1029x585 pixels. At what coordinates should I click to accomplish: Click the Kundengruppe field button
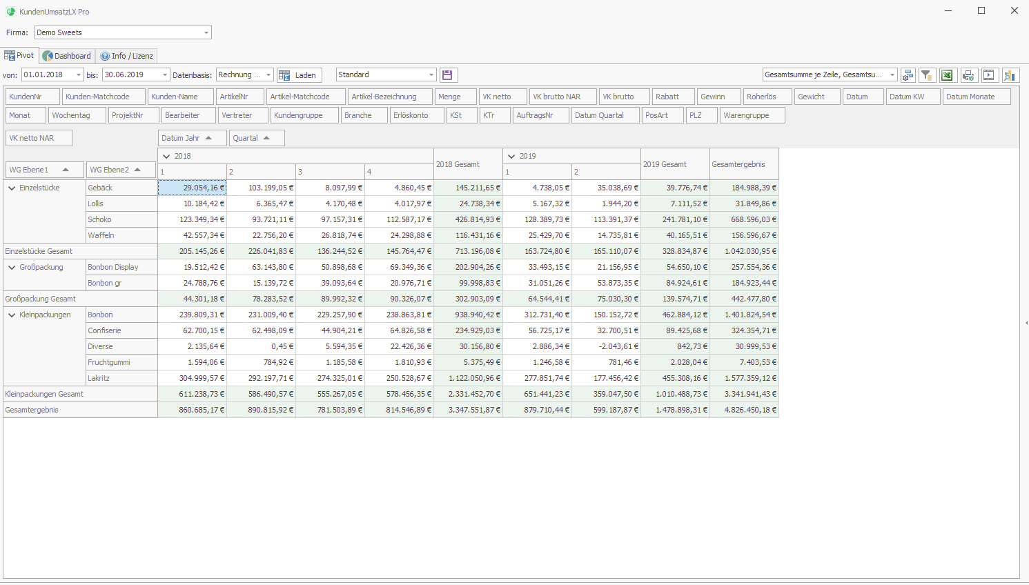click(x=304, y=115)
